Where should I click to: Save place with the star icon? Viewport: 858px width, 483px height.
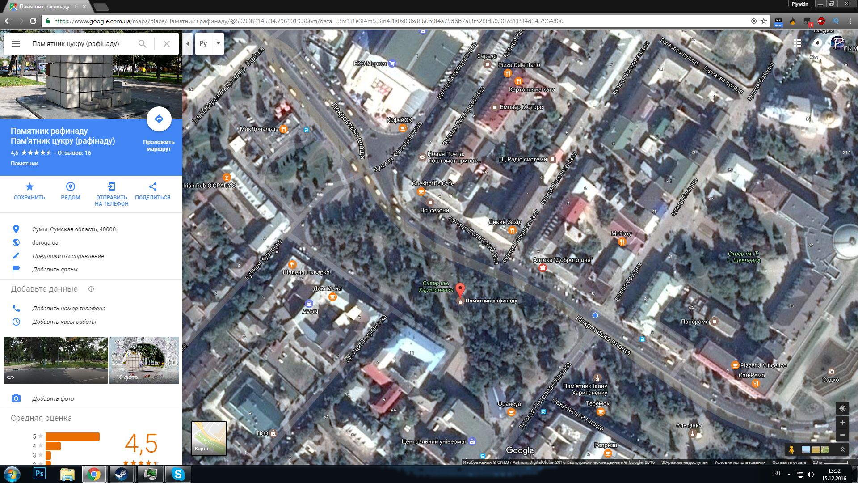click(x=29, y=186)
